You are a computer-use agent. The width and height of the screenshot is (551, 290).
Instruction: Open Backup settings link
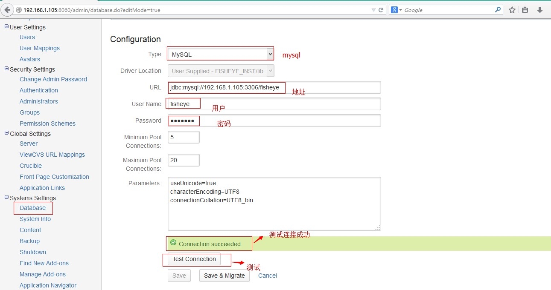tap(29, 241)
